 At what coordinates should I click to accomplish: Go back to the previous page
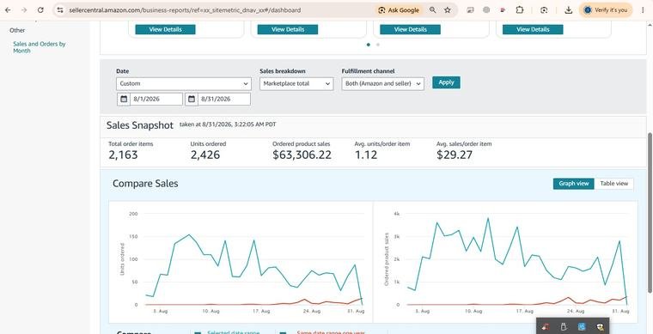(x=8, y=10)
